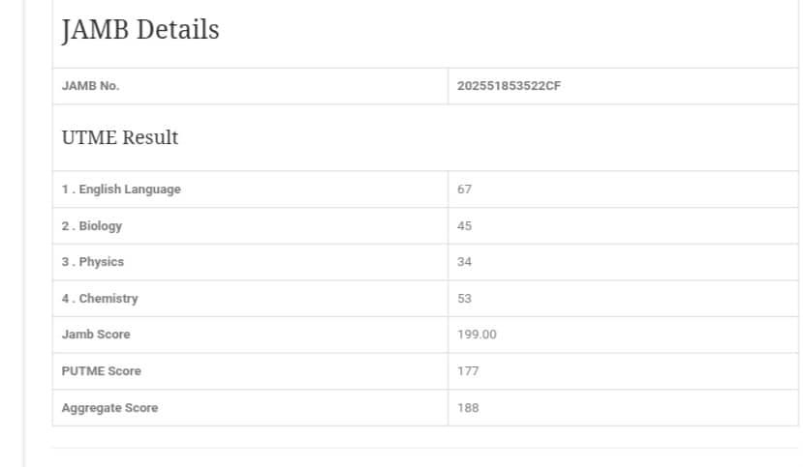The height and width of the screenshot is (467, 803).
Task: Click the Biology score 45
Action: coord(465,226)
